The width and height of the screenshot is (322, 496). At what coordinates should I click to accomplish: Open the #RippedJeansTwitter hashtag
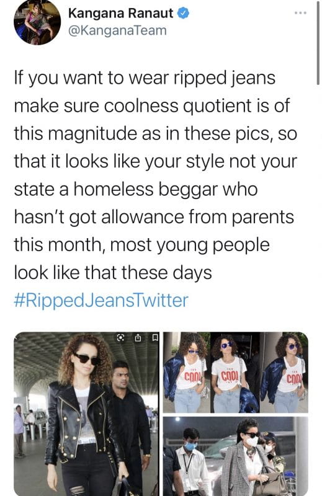101,300
